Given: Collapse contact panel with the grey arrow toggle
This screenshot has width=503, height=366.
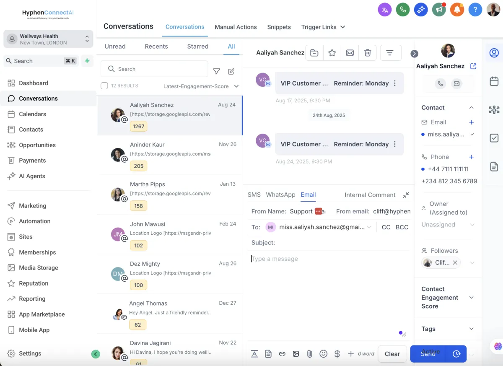Looking at the screenshot, I should tap(414, 54).
